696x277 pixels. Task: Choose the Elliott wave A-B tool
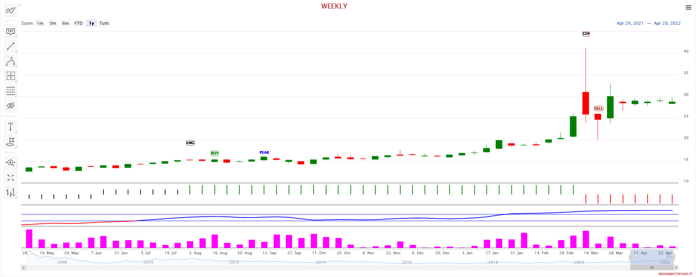pyautogui.click(x=10, y=61)
